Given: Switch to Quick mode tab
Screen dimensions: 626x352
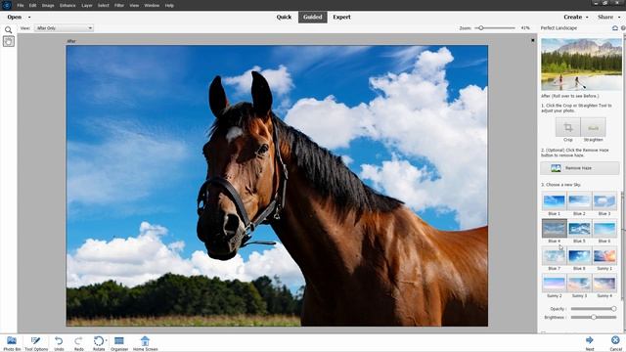Looking at the screenshot, I should (284, 18).
